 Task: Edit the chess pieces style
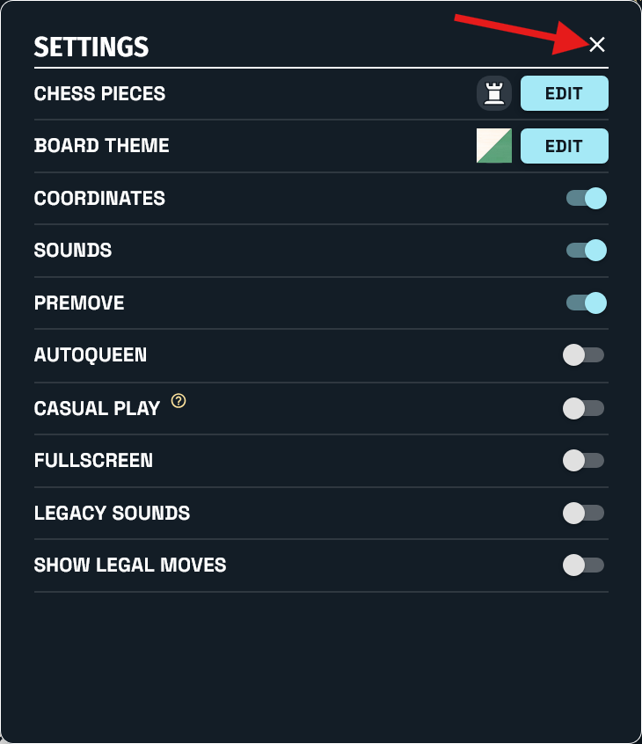pyautogui.click(x=565, y=93)
